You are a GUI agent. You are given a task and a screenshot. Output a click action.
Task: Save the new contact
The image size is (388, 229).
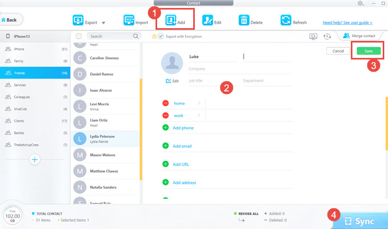(368, 51)
